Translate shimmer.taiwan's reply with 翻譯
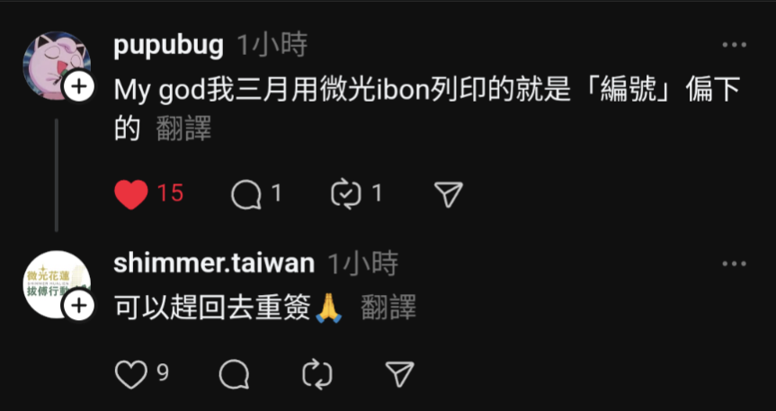The image size is (776, 411). click(388, 307)
